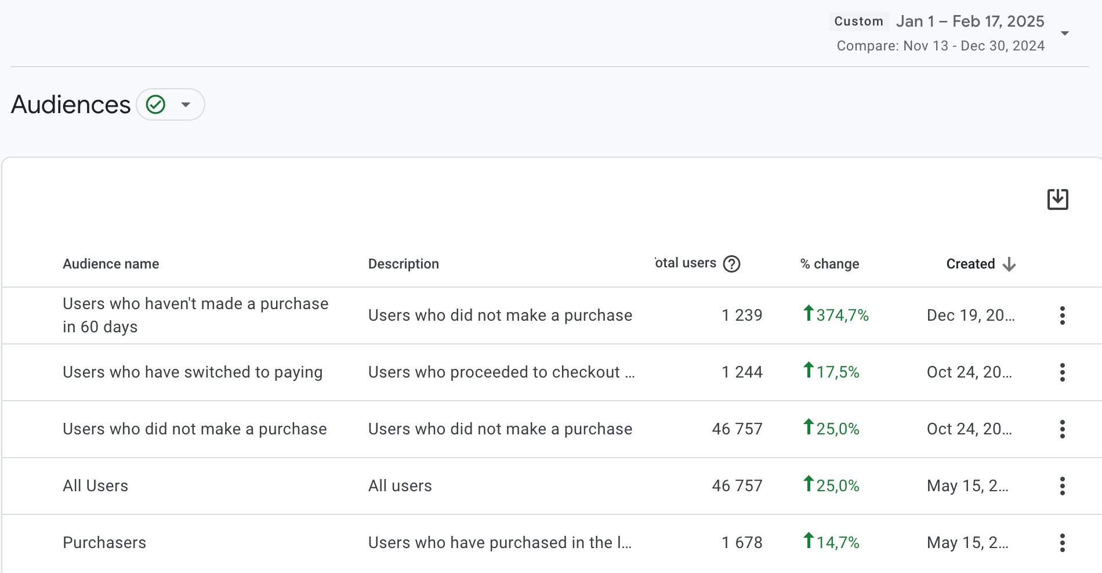Click the 1 678 total users value
Screen dimensions: 1102x573
coord(742,543)
